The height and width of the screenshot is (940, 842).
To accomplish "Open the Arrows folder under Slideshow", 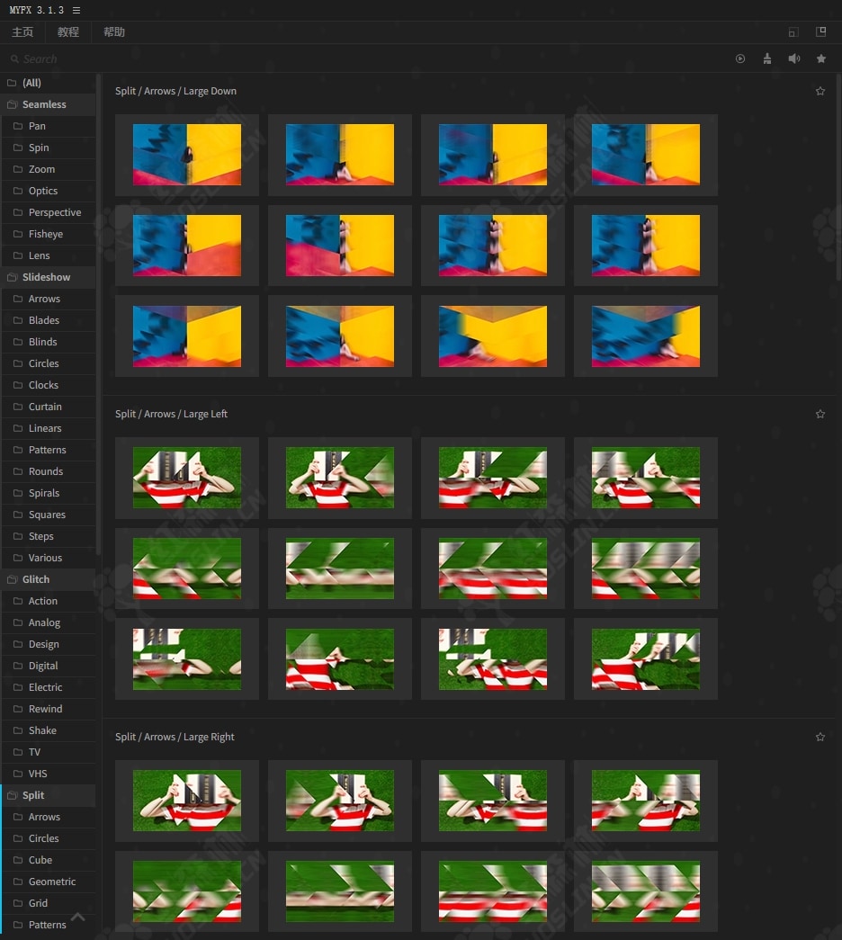I will point(49,299).
